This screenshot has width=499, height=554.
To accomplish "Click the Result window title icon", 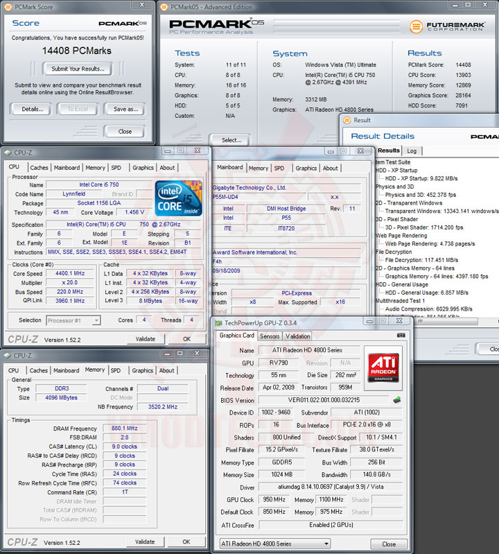I will [x=347, y=120].
